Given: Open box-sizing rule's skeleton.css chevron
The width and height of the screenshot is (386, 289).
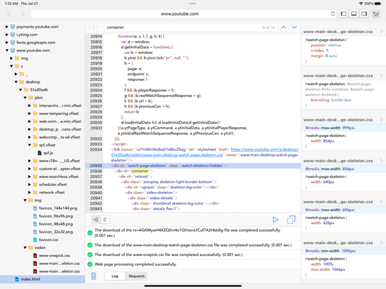Looking at the screenshot, I should point(381,76).
